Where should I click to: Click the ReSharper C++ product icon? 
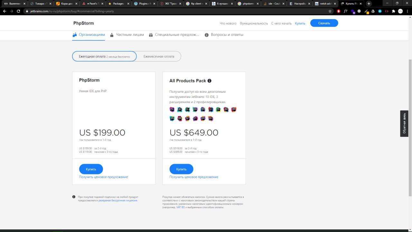tap(187, 119)
